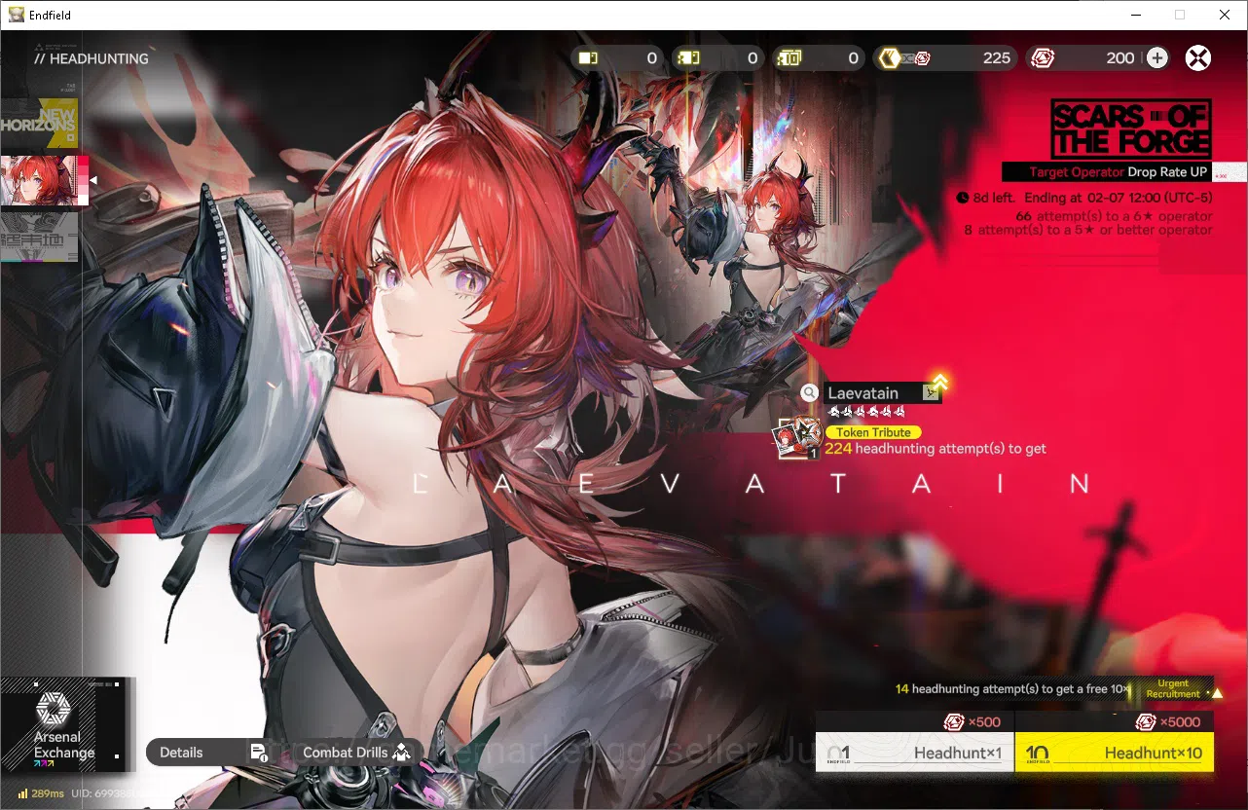Click the ten-pull ticket counter icon
The width and height of the screenshot is (1248, 810).
click(x=789, y=58)
